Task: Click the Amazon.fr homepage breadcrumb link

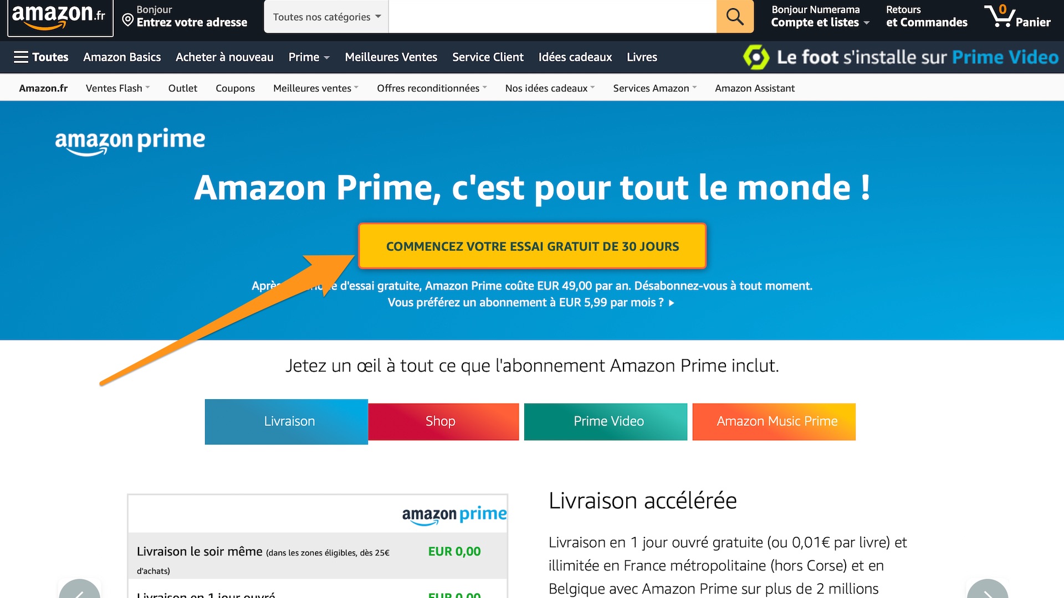Action: [x=43, y=87]
